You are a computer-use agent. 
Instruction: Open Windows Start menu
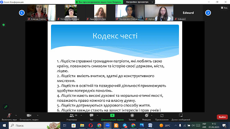pyautogui.click(x=4, y=125)
